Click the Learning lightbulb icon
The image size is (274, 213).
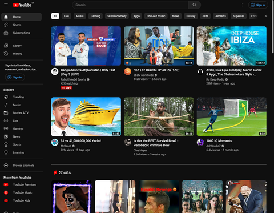(x=6, y=152)
